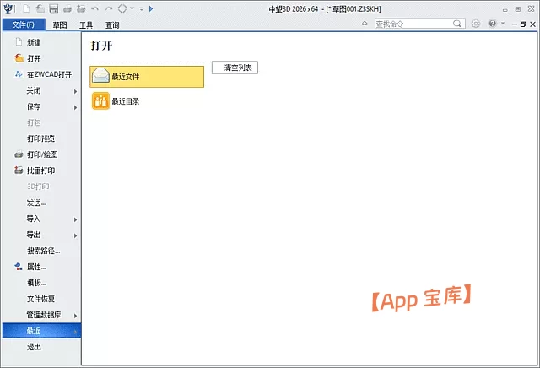Switch to the 工具 ribbon tab
The height and width of the screenshot is (368, 540).
(85, 25)
